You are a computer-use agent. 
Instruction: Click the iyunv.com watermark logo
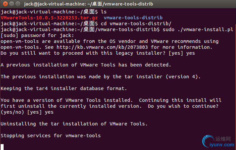click(x=218, y=141)
